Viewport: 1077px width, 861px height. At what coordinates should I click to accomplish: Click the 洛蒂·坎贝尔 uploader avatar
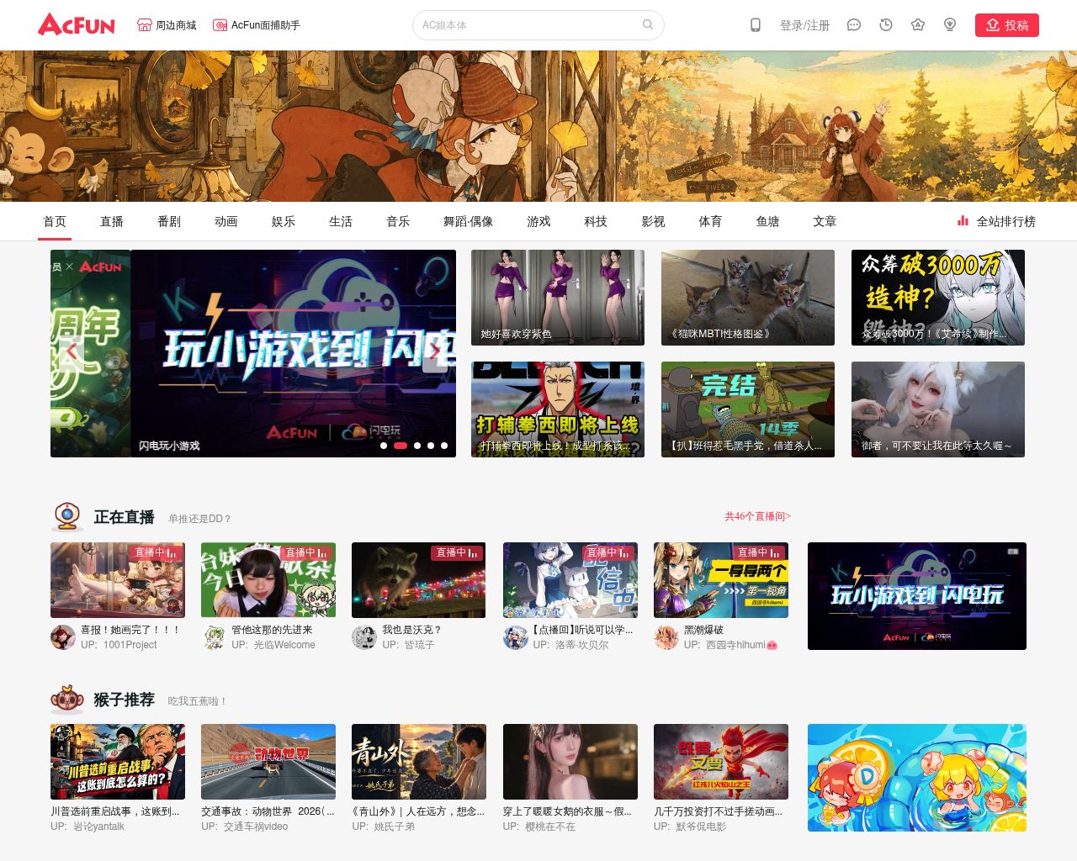click(x=516, y=637)
